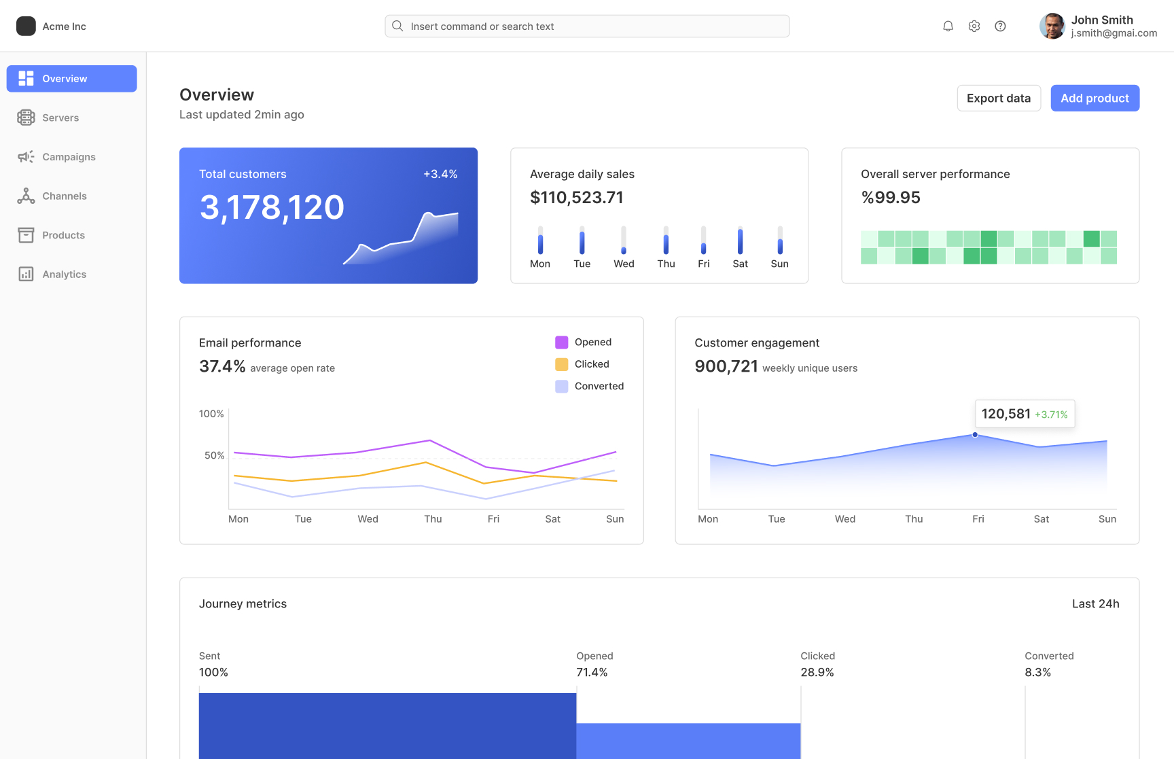Click the help question mark icon

(x=1000, y=26)
